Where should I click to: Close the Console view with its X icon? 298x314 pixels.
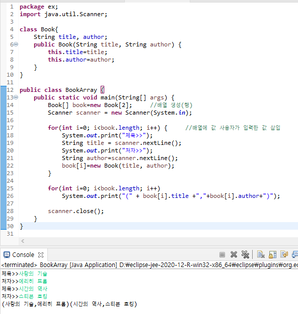(41, 255)
